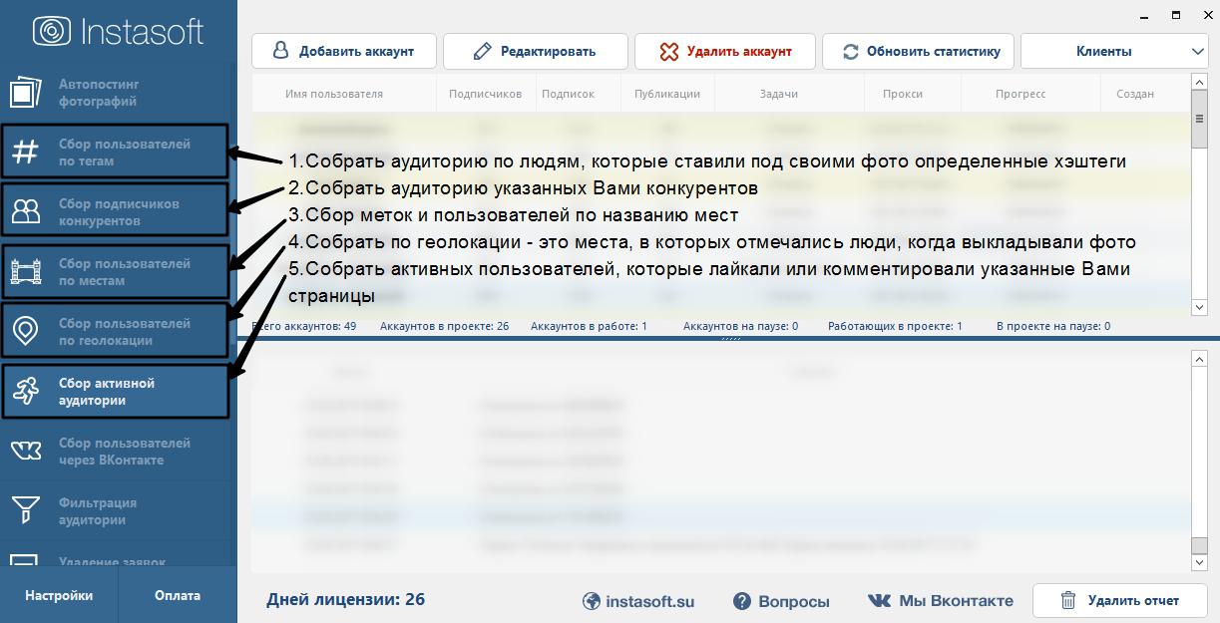Select the funnel filter icon
Image resolution: width=1220 pixels, height=623 pixels.
pyautogui.click(x=25, y=511)
